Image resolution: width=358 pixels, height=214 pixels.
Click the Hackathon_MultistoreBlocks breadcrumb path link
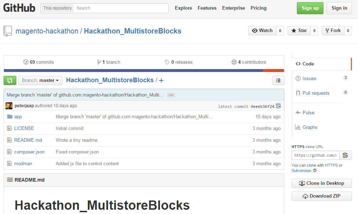110,80
